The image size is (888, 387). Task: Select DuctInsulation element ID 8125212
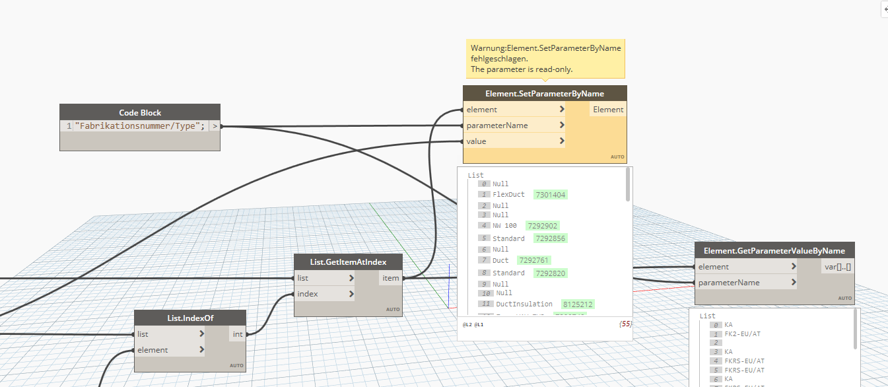[578, 304]
